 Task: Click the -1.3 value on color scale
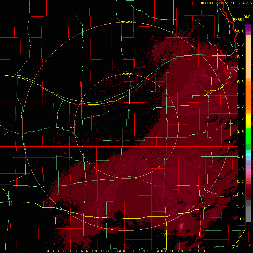click(x=239, y=206)
